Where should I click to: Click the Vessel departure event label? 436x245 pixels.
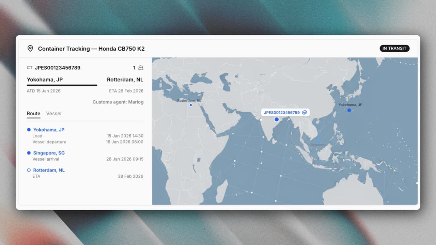click(x=49, y=142)
